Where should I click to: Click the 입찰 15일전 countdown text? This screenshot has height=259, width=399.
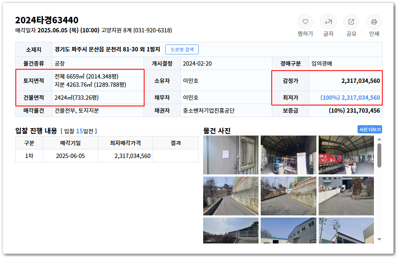(x=79, y=131)
